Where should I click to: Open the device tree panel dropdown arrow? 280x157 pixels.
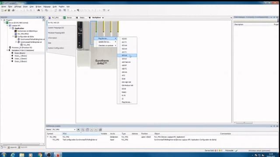click(x=43, y=20)
